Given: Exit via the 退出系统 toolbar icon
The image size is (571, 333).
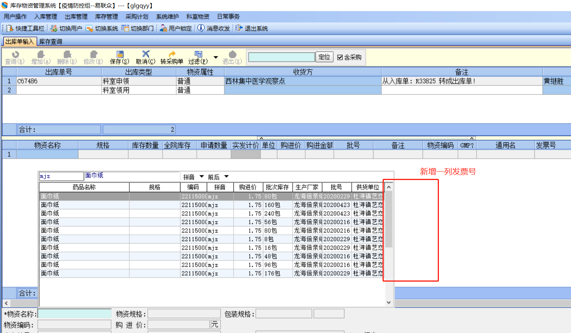Looking at the screenshot, I should click(x=239, y=28).
